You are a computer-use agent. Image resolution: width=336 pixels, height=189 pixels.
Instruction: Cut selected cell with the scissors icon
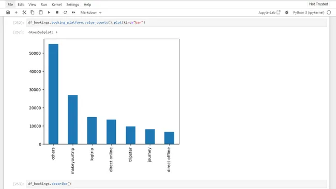pyautogui.click(x=24, y=12)
